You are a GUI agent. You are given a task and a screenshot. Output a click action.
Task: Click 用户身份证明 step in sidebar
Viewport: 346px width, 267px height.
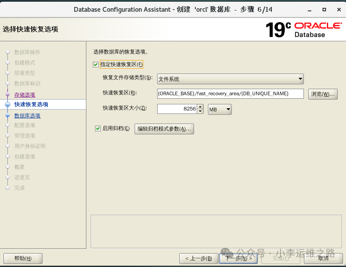30,146
